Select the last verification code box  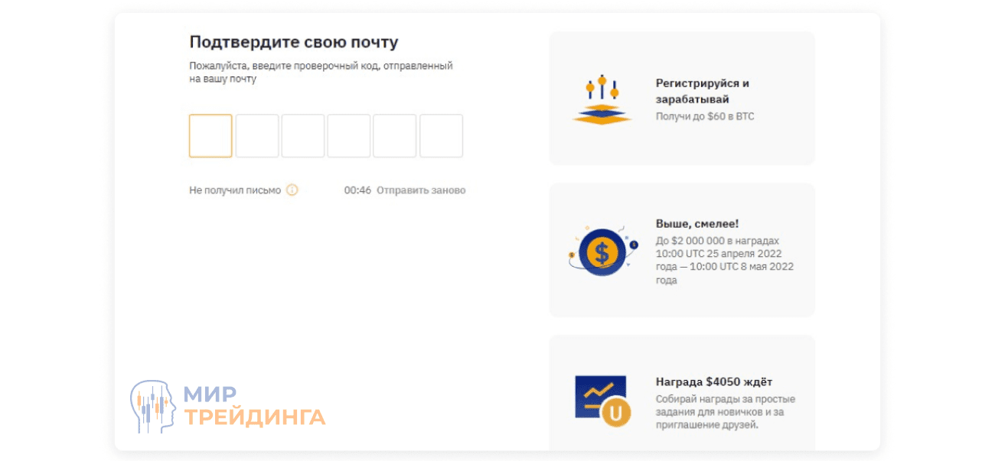point(442,135)
